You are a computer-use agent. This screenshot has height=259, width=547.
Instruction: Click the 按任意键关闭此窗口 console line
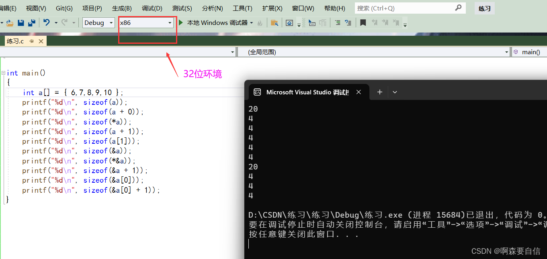[303, 235]
